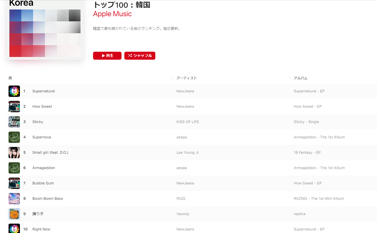Open Supernatural - EP in Right Now row
The image size is (377, 233).
[309, 229]
